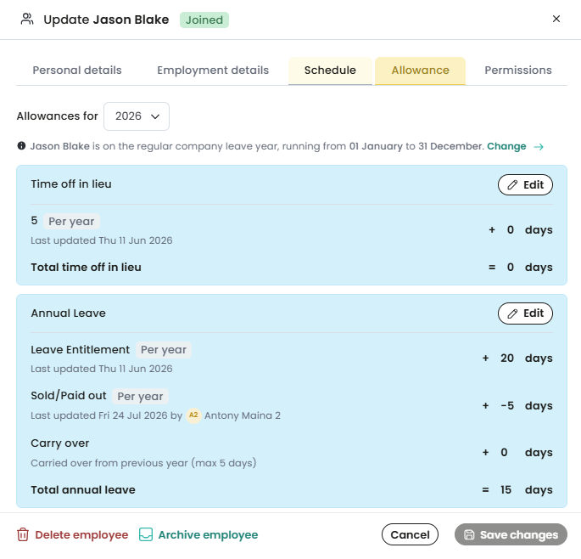Switch to the Personal details tab

(77, 71)
